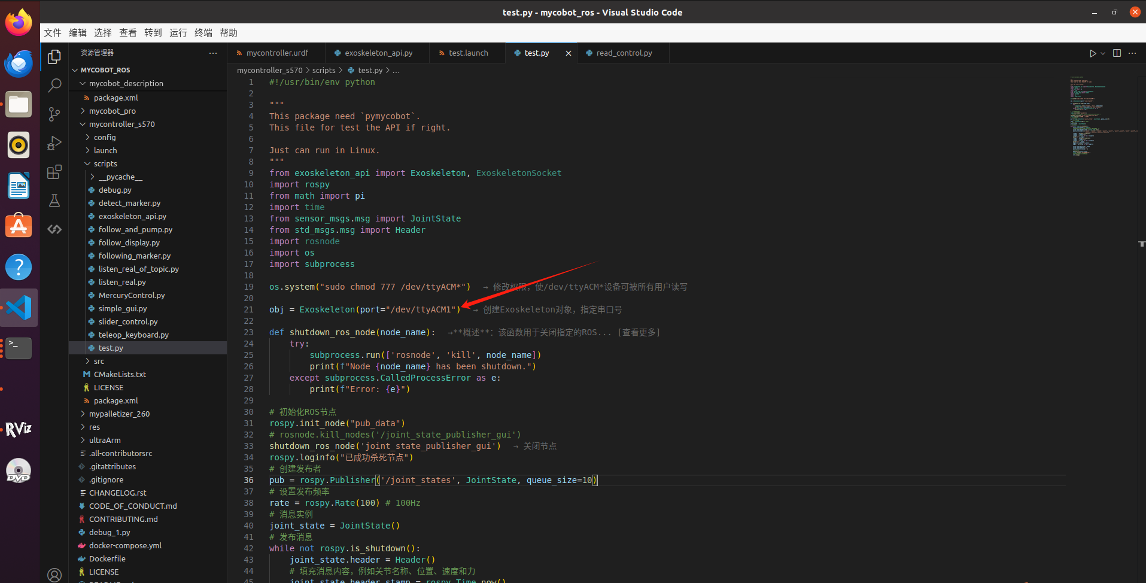Viewport: 1146px width, 583px height.
Task: Click the code minimap overview
Action: [1103, 117]
